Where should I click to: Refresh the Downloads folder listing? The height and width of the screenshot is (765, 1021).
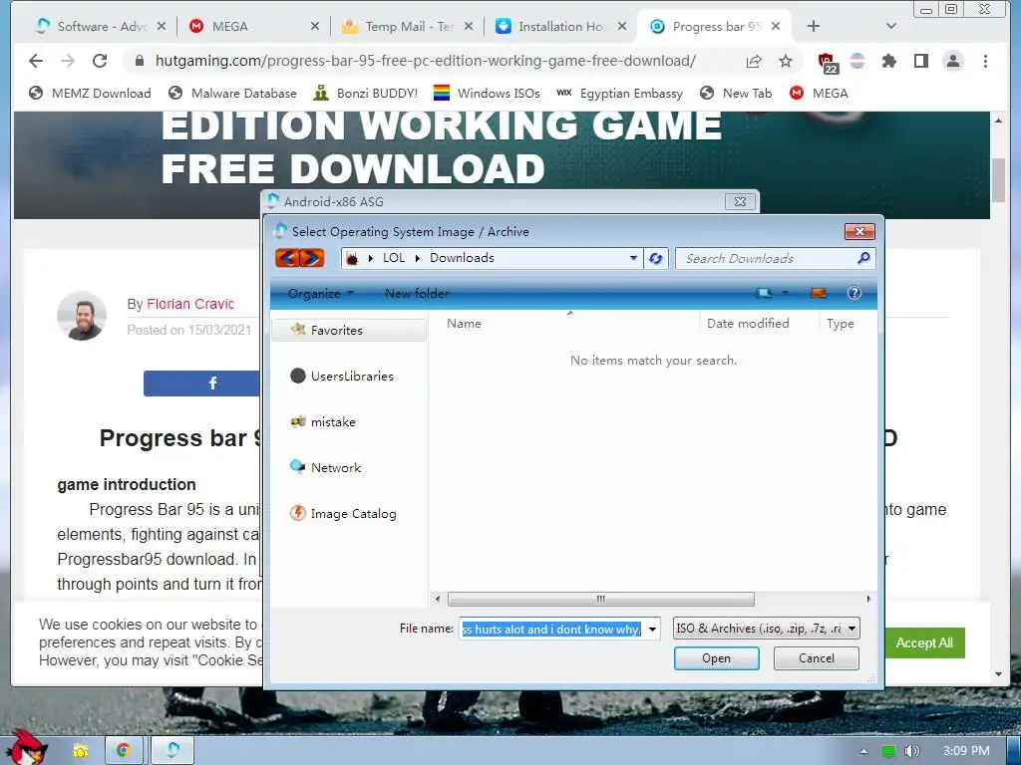[656, 258]
